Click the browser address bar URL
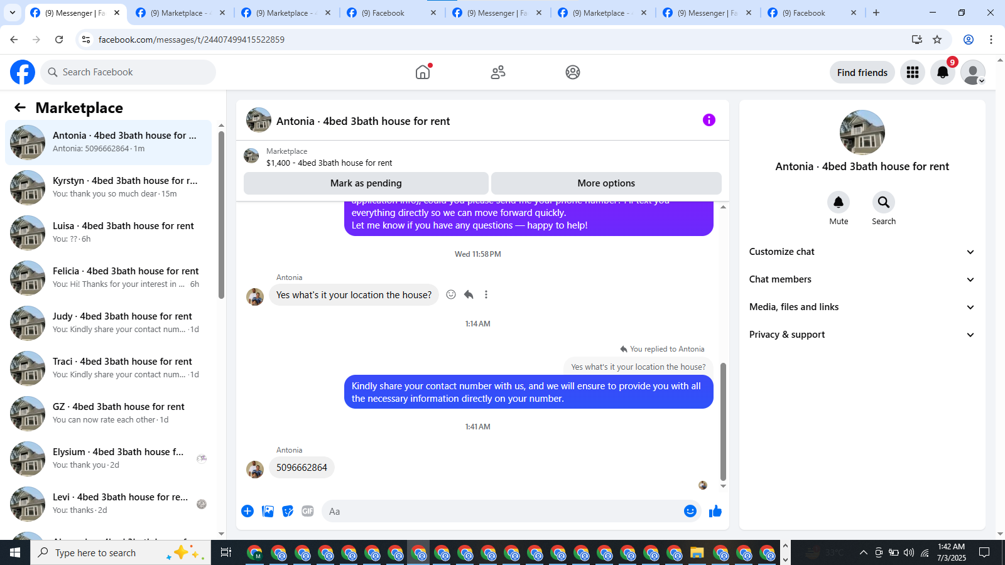 tap(192, 40)
